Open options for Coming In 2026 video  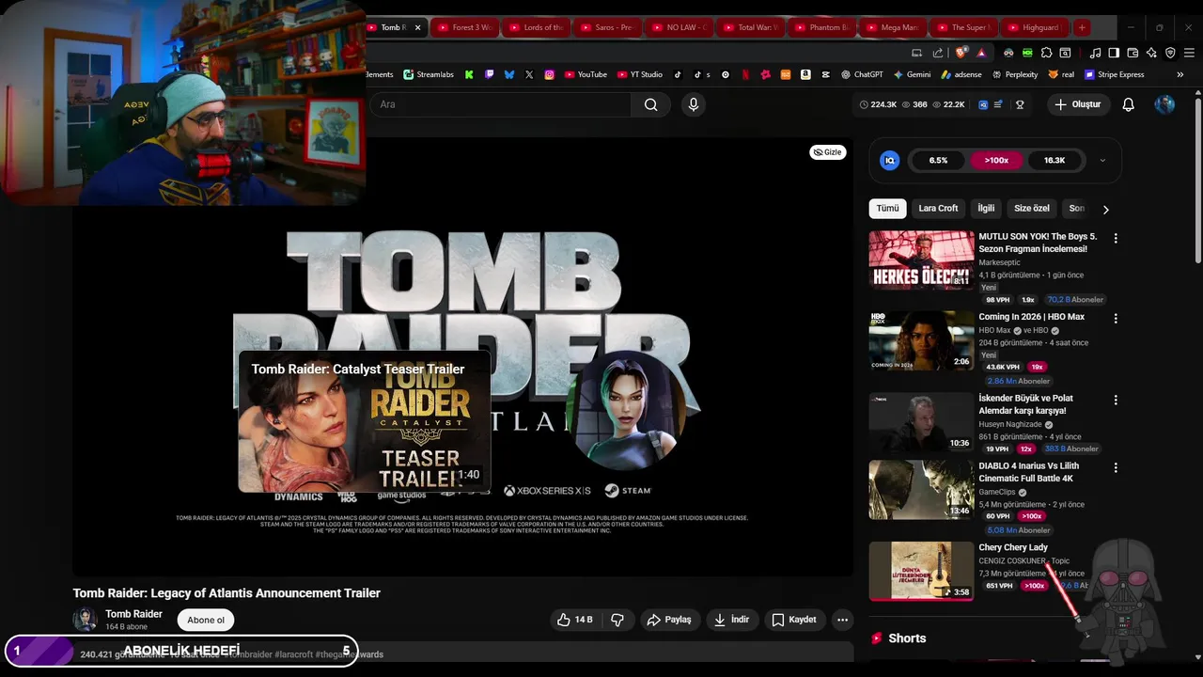tap(1116, 319)
